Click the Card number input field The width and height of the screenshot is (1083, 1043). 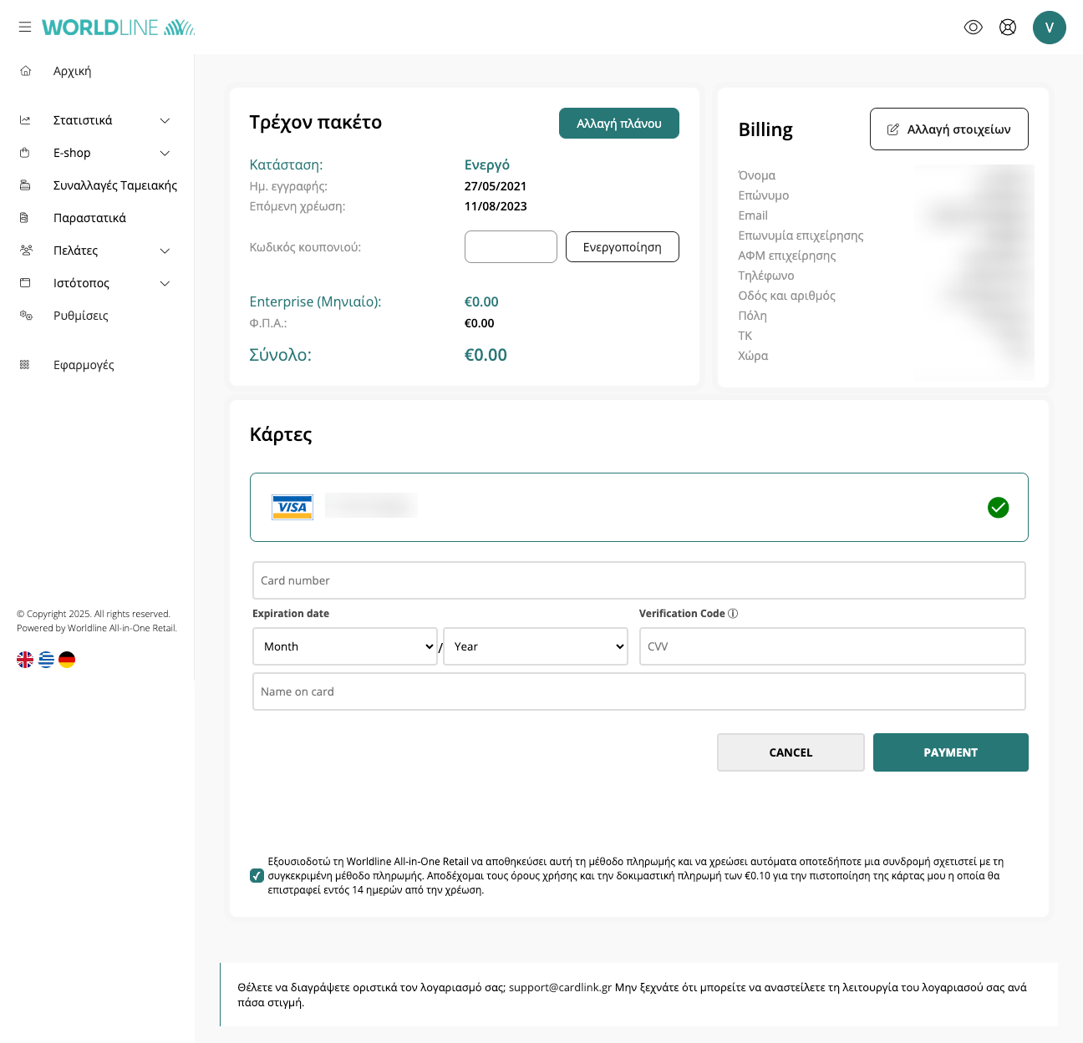coord(638,580)
